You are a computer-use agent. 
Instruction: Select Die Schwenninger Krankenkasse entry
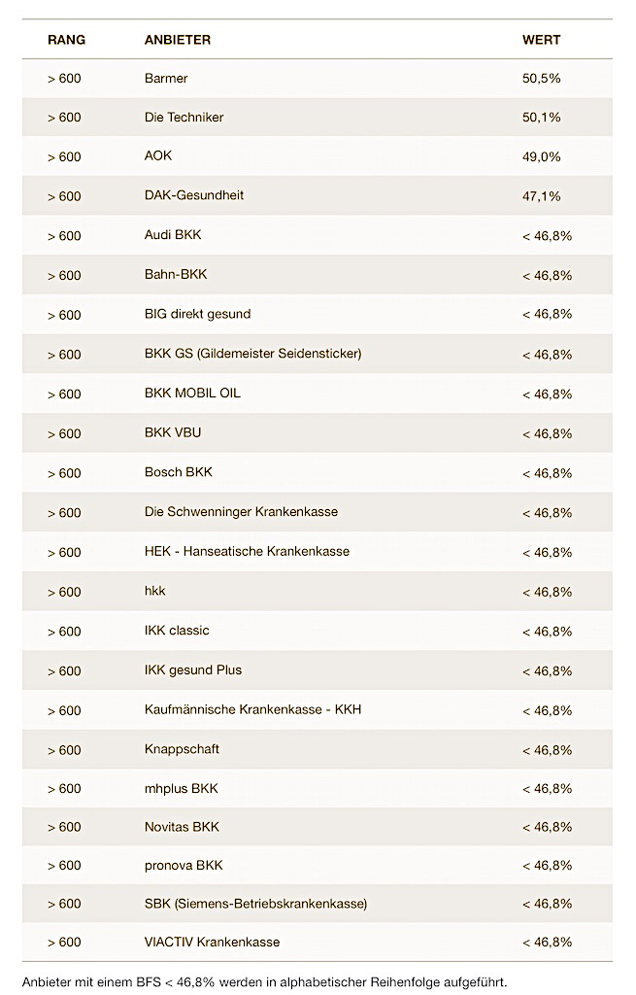click(241, 512)
